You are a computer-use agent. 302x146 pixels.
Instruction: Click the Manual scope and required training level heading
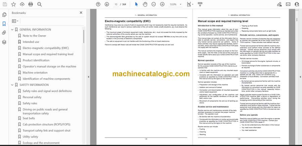[x=223, y=21]
